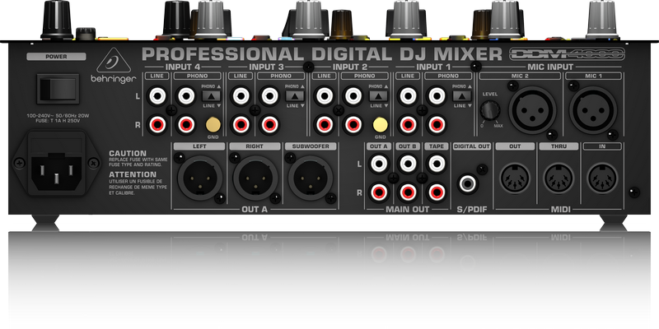
Task: Click Input 3 LINE red R jack
Action: pyautogui.click(x=241, y=125)
